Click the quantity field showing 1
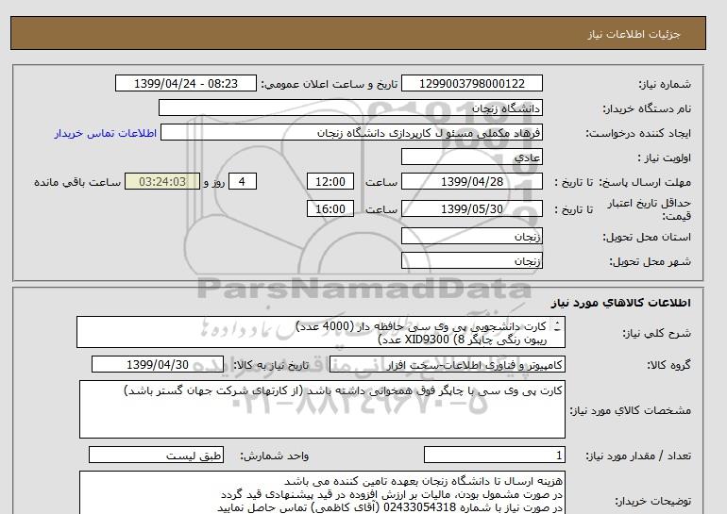This screenshot has height=514, width=727. pyautogui.click(x=495, y=456)
